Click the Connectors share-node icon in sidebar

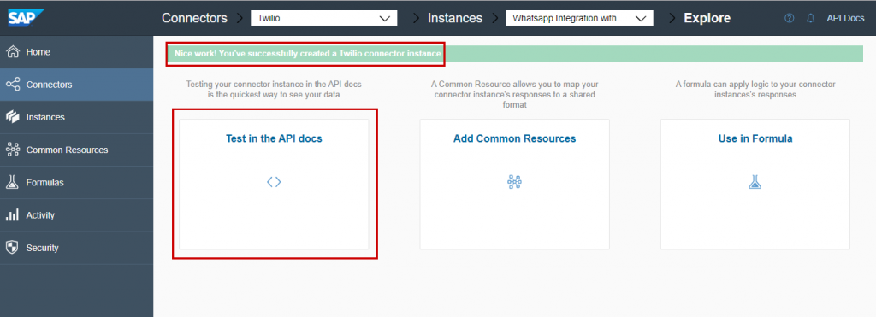pyautogui.click(x=12, y=85)
